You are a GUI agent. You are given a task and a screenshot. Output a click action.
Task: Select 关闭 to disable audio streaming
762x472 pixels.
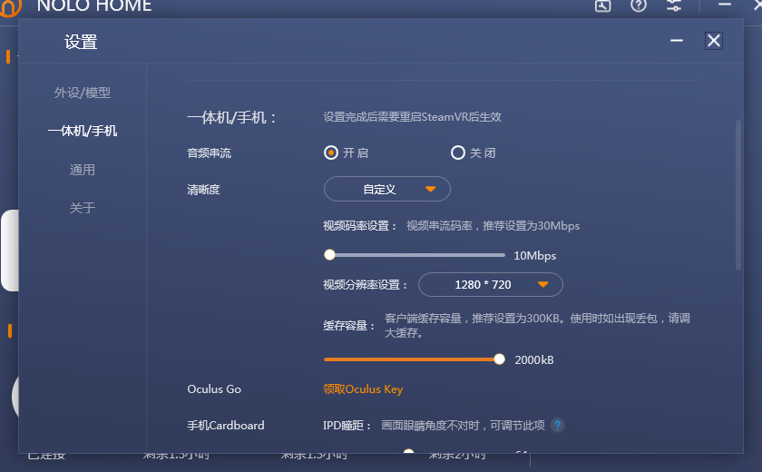[458, 152]
